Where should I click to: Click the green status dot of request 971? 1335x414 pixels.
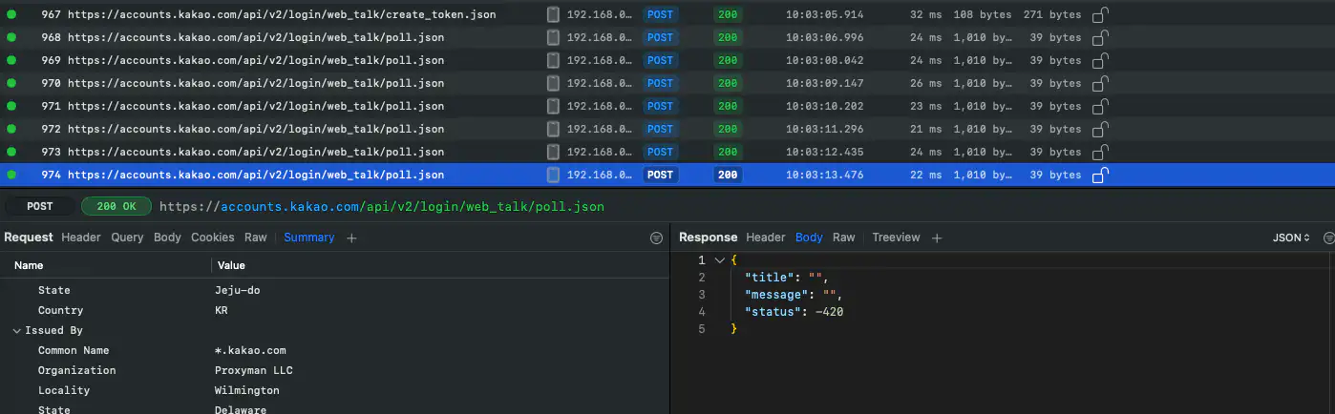pyautogui.click(x=11, y=106)
